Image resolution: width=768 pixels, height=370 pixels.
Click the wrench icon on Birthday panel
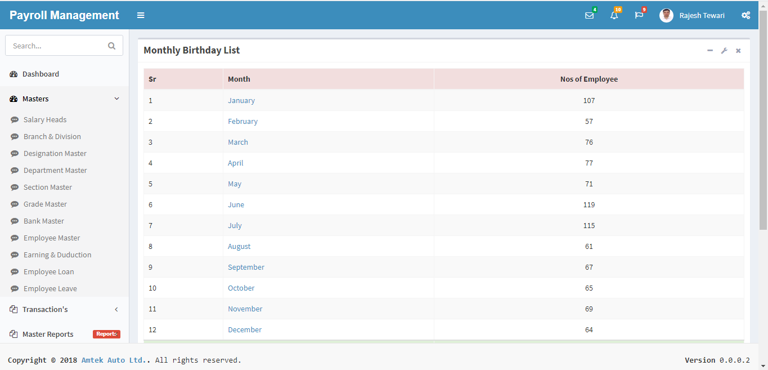[x=724, y=51]
